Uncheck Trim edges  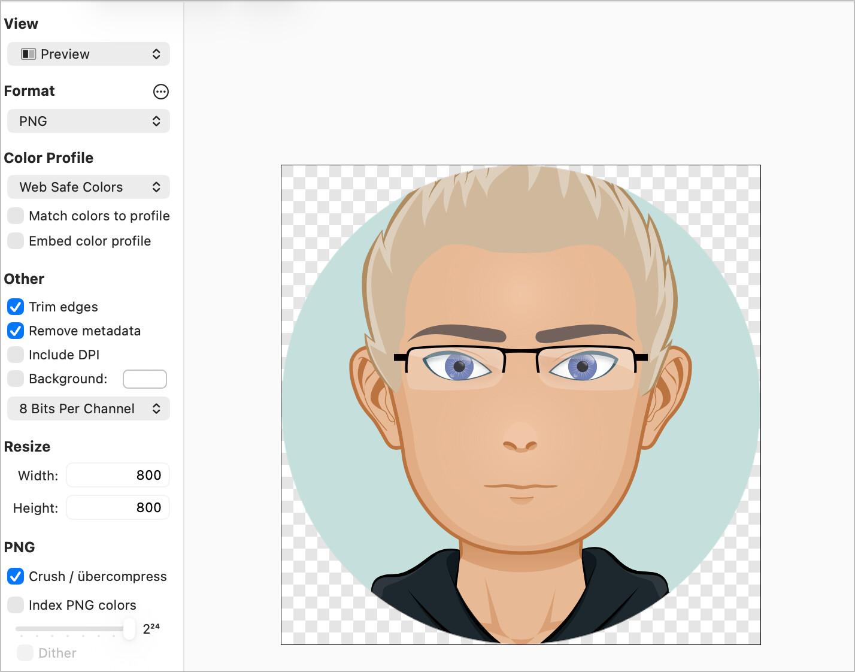[16, 307]
